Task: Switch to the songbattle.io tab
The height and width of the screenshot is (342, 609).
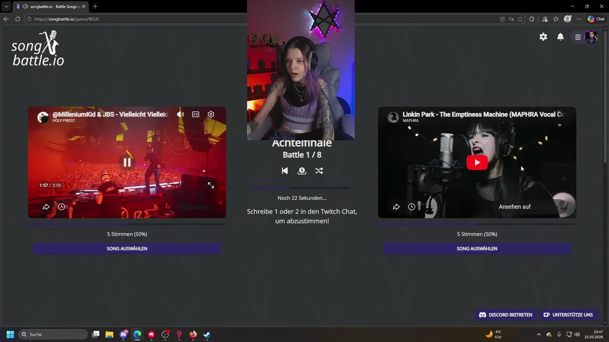Action: click(50, 6)
